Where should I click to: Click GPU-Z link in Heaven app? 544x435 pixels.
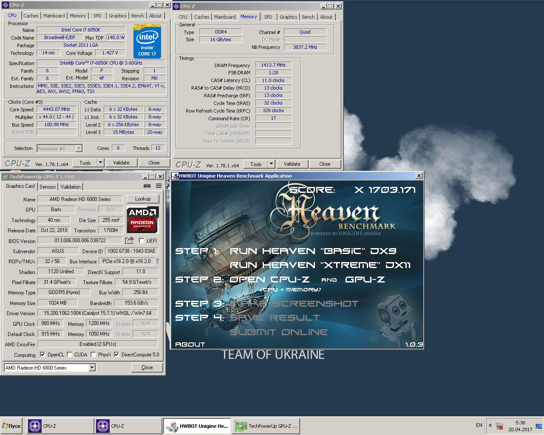point(365,280)
